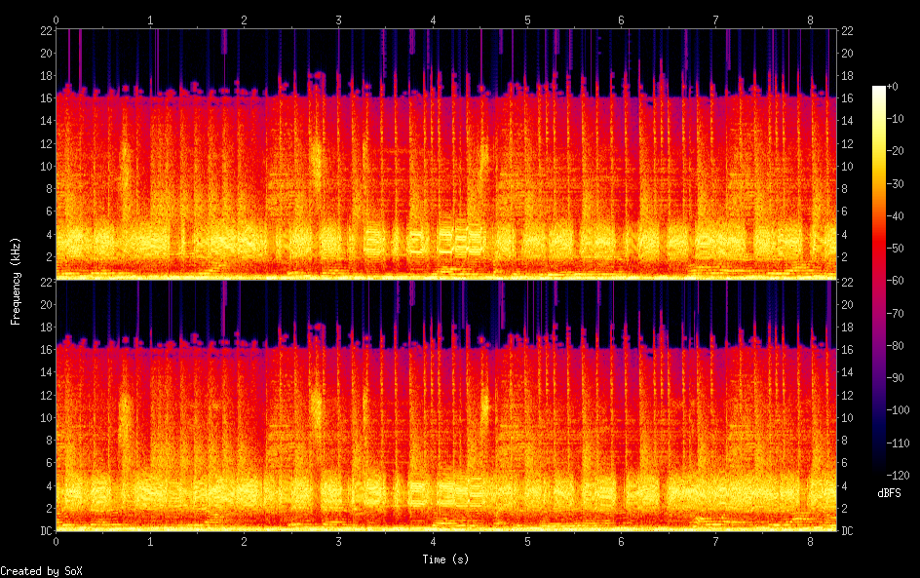This screenshot has width=920, height=578.
Task: Click the 'Frequency (kHz)' vertical axis label
Action: coord(16,281)
